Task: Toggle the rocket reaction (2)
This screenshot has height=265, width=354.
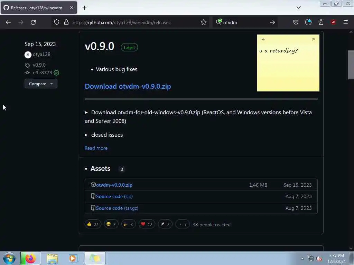Action: tap(165, 224)
